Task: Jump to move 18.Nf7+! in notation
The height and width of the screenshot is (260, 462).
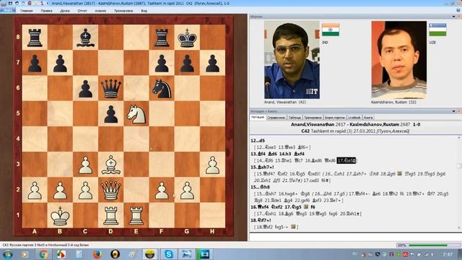Action: pyautogui.click(x=261, y=220)
